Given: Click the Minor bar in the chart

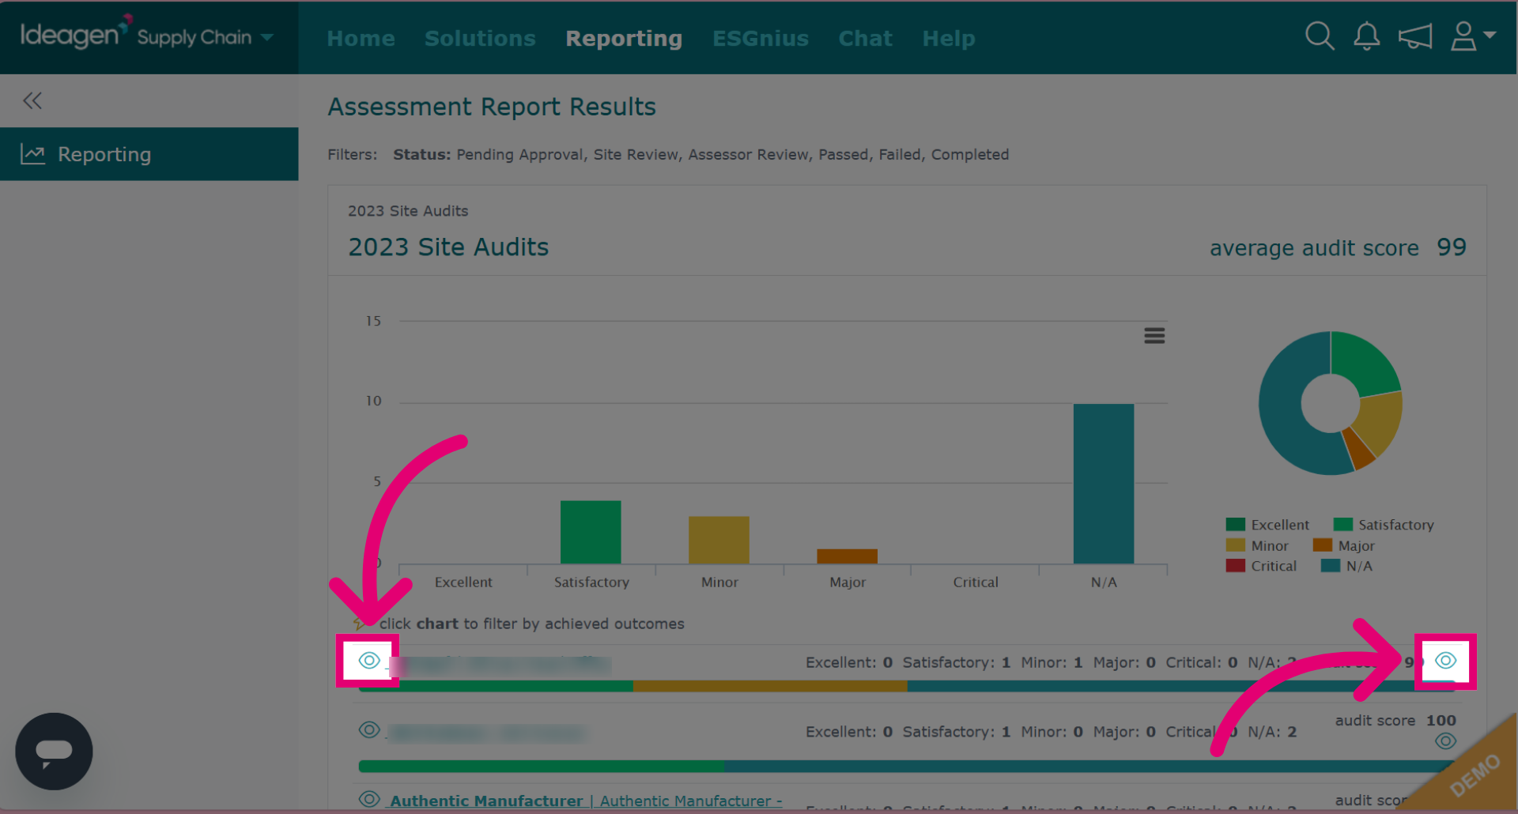Looking at the screenshot, I should click(719, 540).
